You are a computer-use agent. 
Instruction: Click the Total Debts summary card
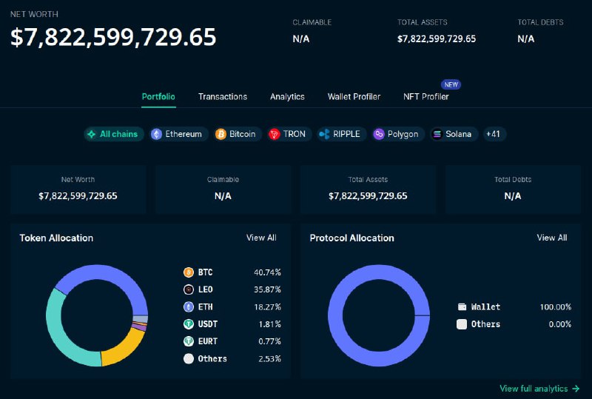coord(513,189)
